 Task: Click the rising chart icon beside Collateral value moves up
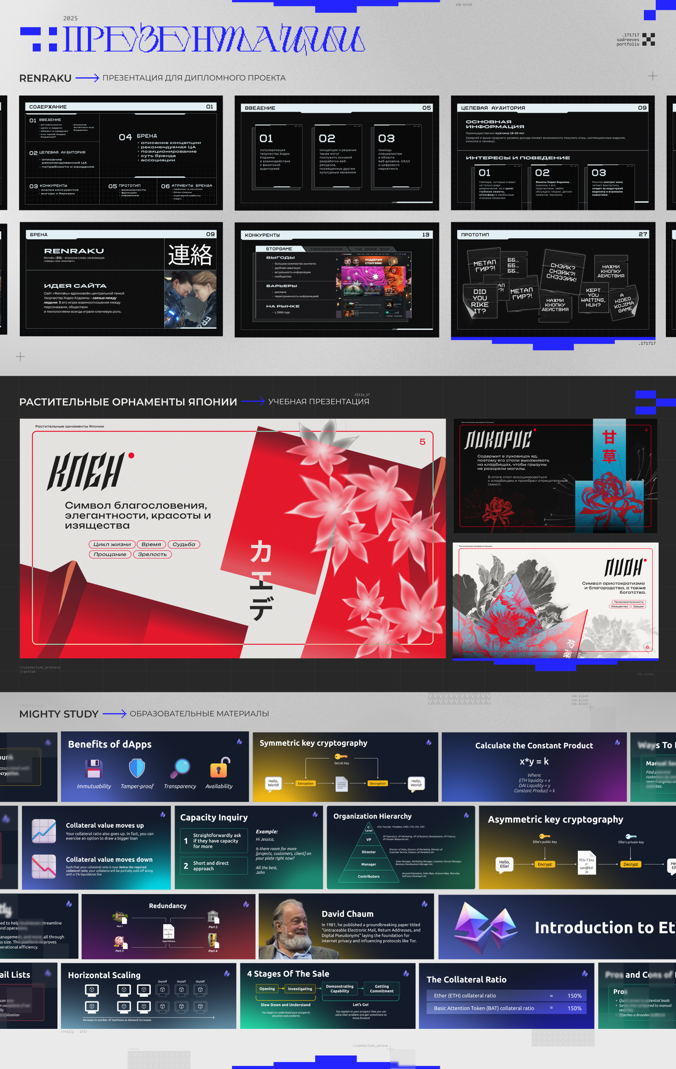click(44, 831)
